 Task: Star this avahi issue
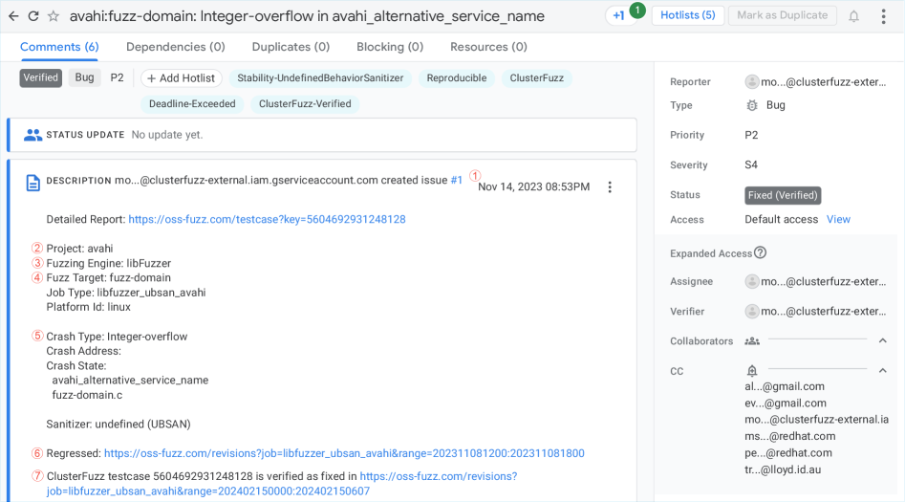pos(54,16)
